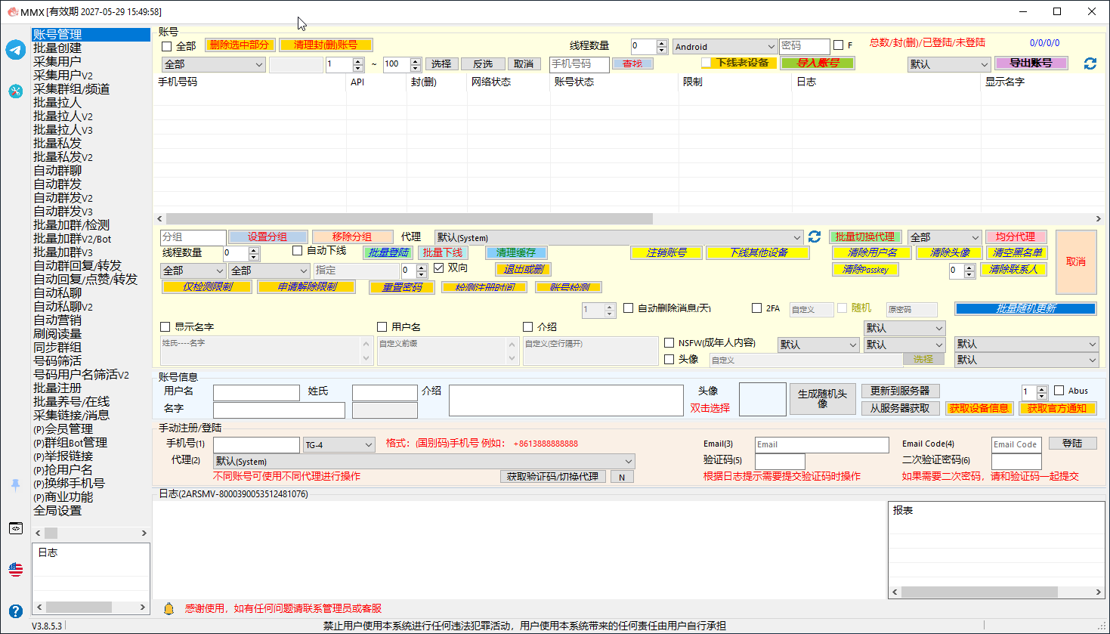Click the refresh icon next to 导出账号
This screenshot has height=634, width=1110.
[x=1090, y=63]
